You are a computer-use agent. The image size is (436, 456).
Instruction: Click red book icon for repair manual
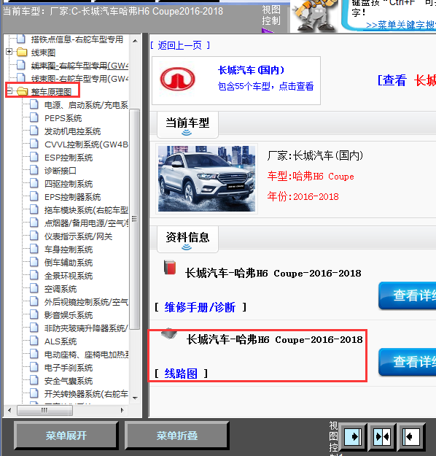coord(170,267)
